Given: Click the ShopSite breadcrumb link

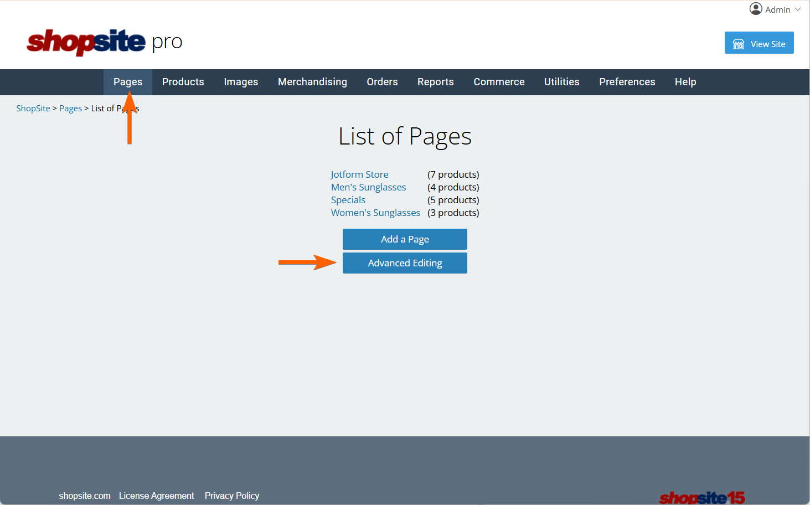Looking at the screenshot, I should [33, 109].
